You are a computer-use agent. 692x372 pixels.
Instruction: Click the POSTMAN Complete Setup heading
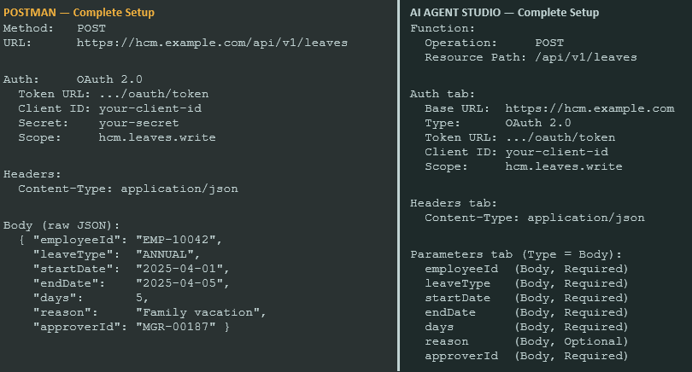click(79, 13)
